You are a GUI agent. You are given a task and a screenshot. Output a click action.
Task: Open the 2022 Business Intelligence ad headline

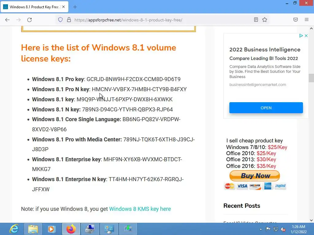coord(265,50)
